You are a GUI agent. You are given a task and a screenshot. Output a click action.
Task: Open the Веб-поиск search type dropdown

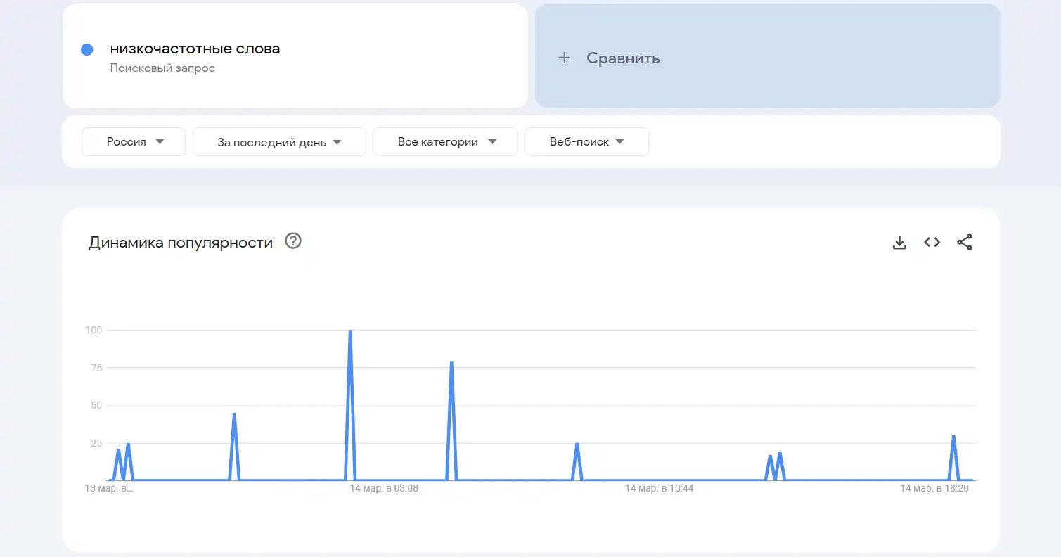click(586, 141)
